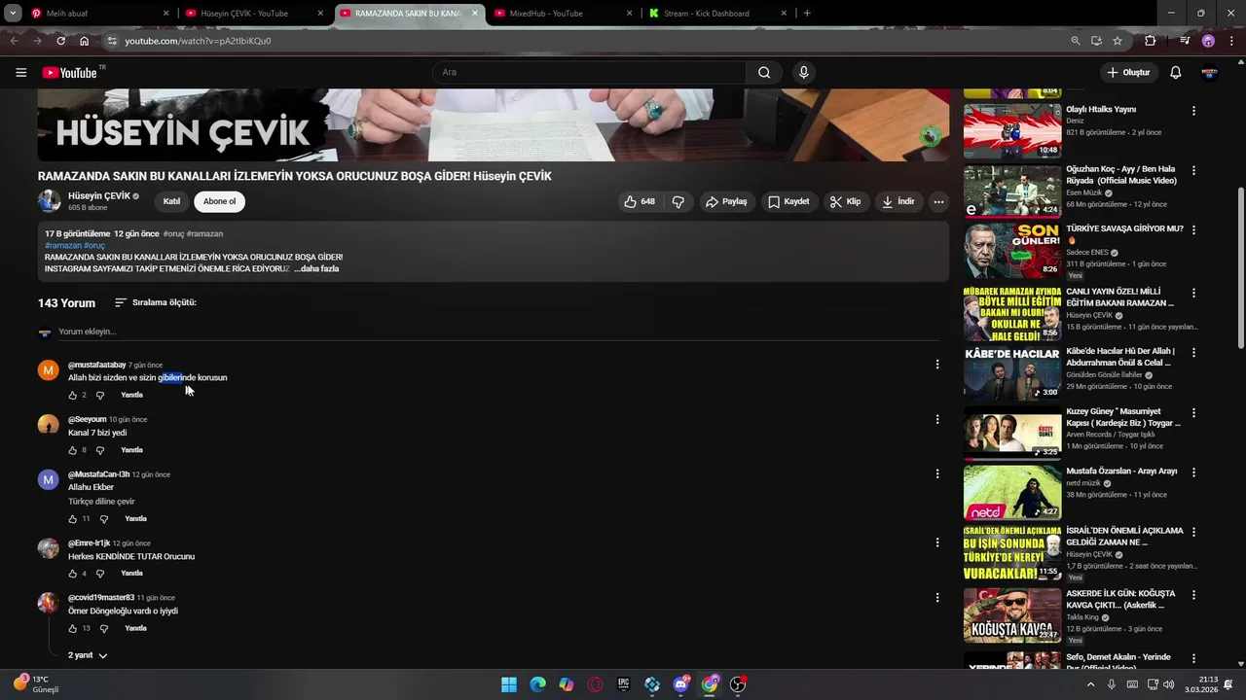1246x700 pixels.
Task: Open the Oluştur create menu
Action: 1129,73
